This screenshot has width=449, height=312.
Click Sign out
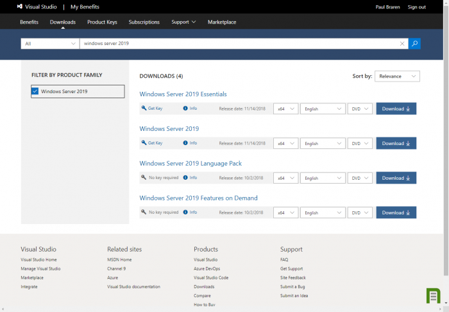(x=417, y=7)
